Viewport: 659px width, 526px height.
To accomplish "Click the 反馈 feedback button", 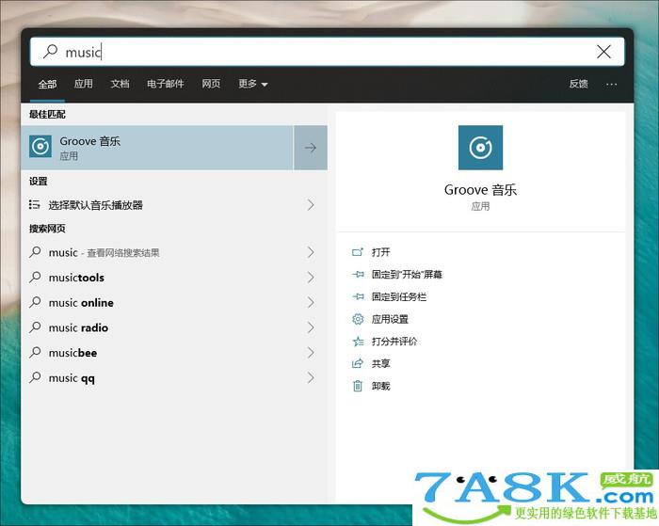I will pos(579,84).
